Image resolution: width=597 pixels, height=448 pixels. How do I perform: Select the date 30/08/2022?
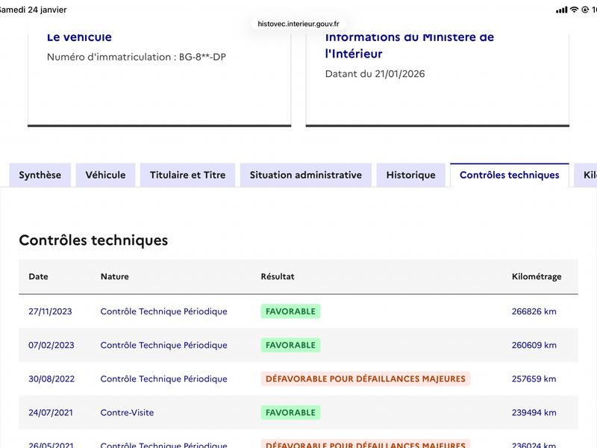tap(51, 379)
